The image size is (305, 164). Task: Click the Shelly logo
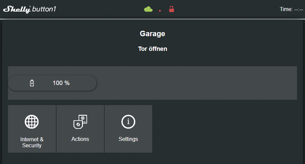[17, 9]
